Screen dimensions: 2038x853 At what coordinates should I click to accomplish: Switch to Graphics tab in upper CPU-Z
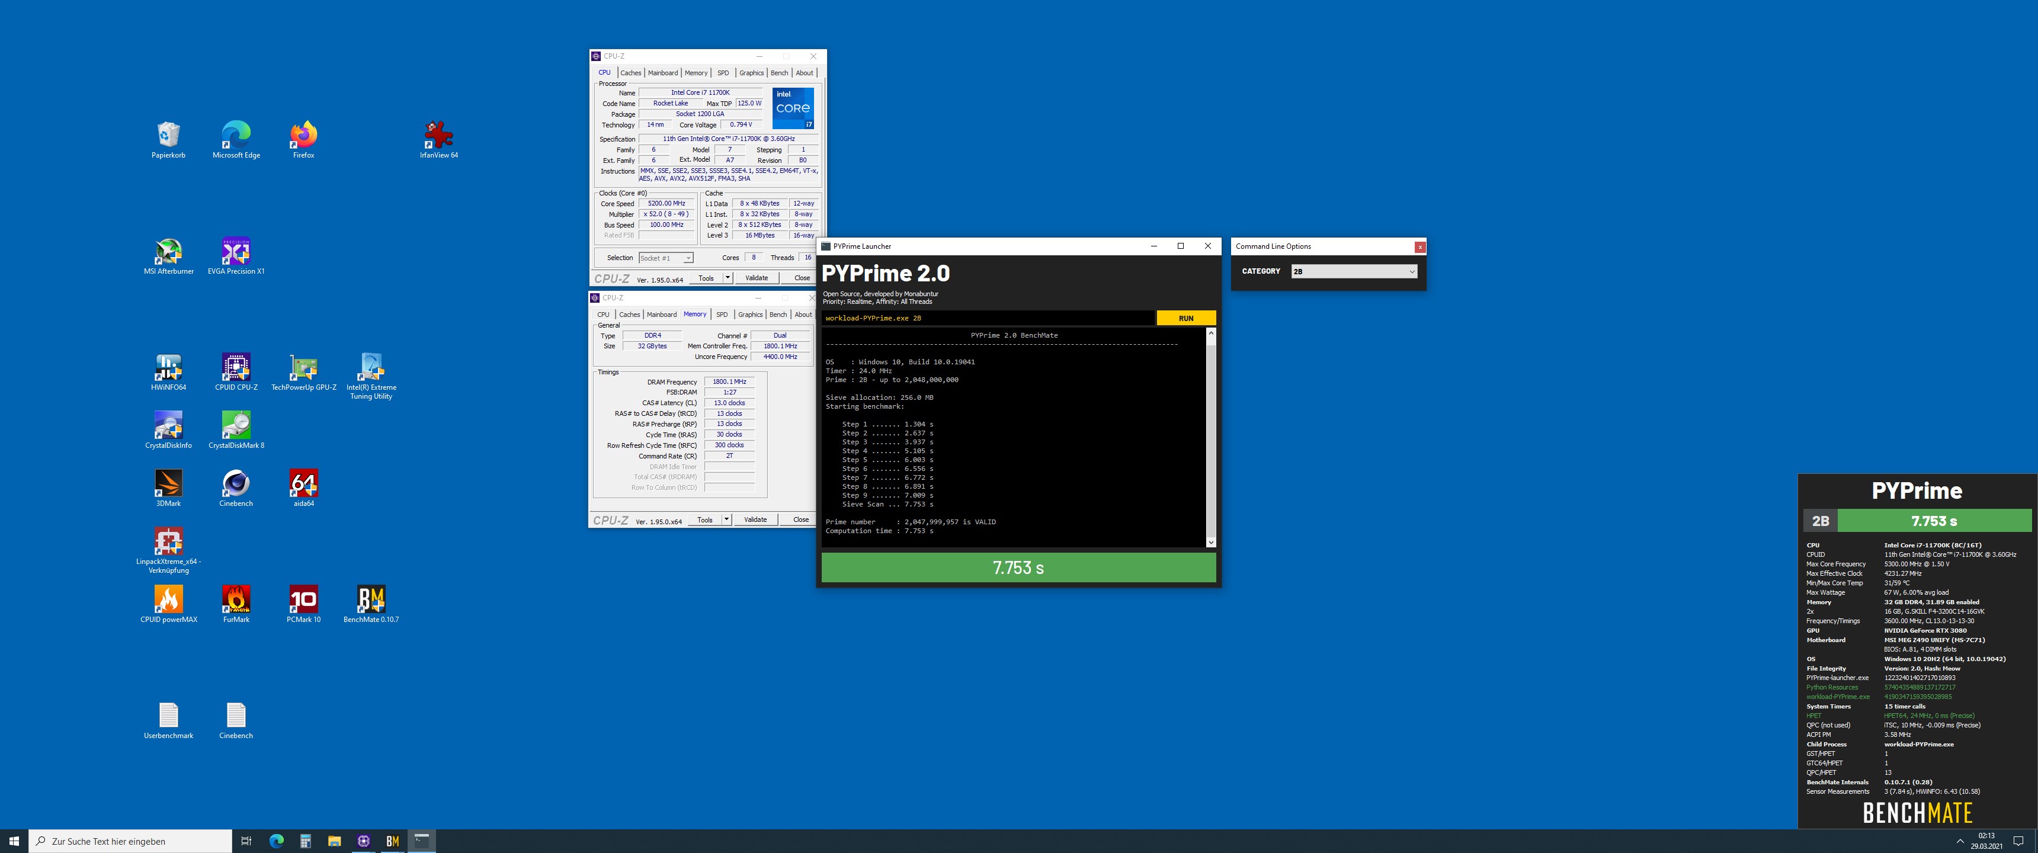tap(752, 73)
